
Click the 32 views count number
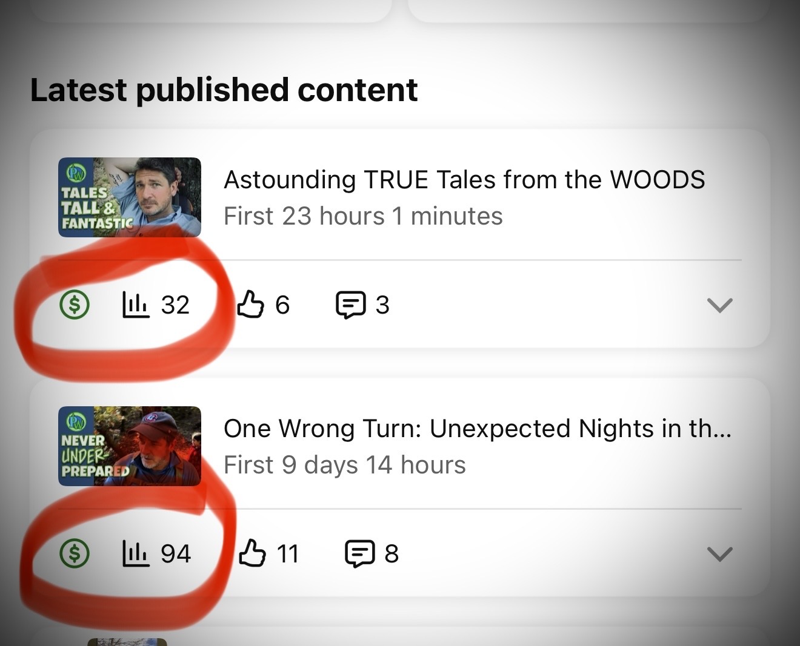175,305
